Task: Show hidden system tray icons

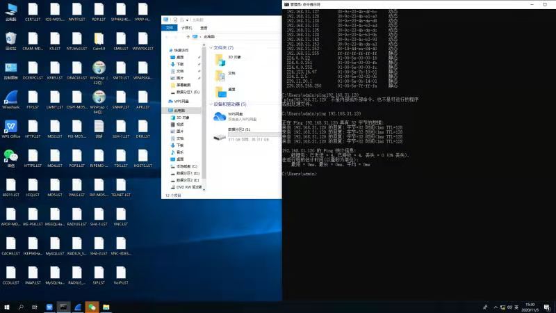Action: pyautogui.click(x=496, y=307)
